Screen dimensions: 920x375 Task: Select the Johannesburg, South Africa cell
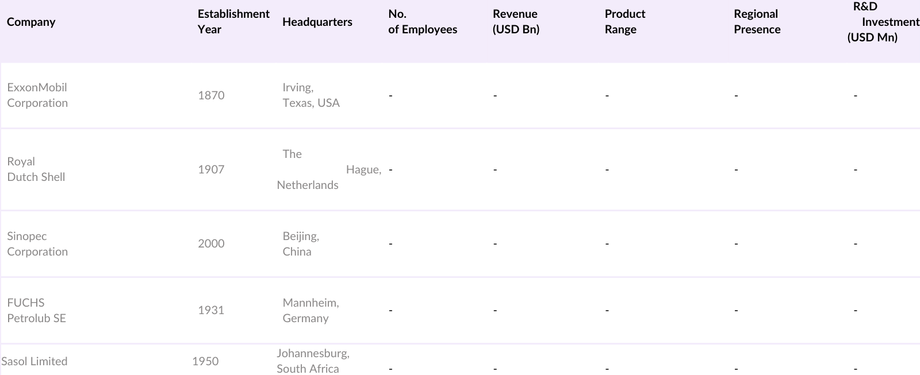point(313,361)
